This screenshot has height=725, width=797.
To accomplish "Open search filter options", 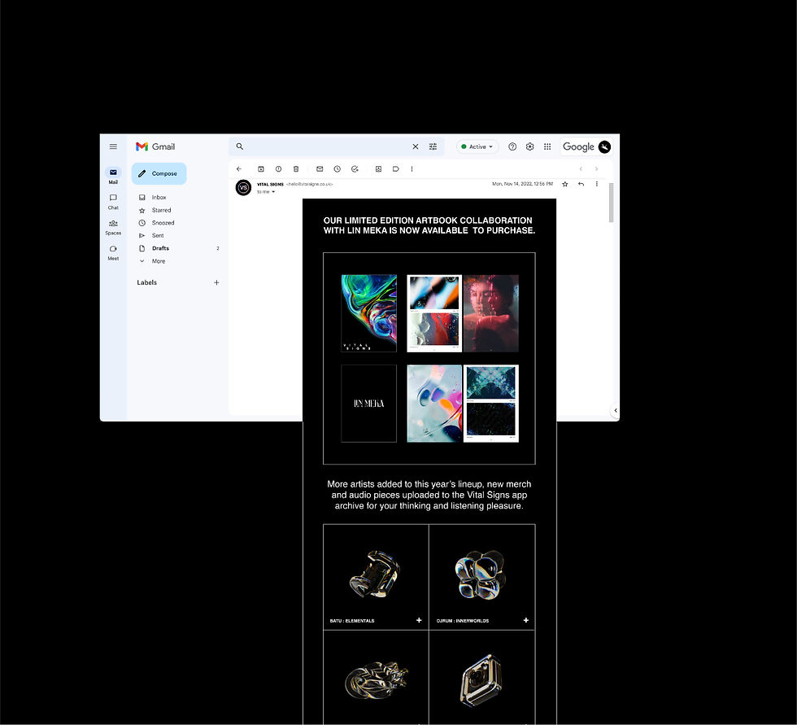I will pyautogui.click(x=433, y=146).
